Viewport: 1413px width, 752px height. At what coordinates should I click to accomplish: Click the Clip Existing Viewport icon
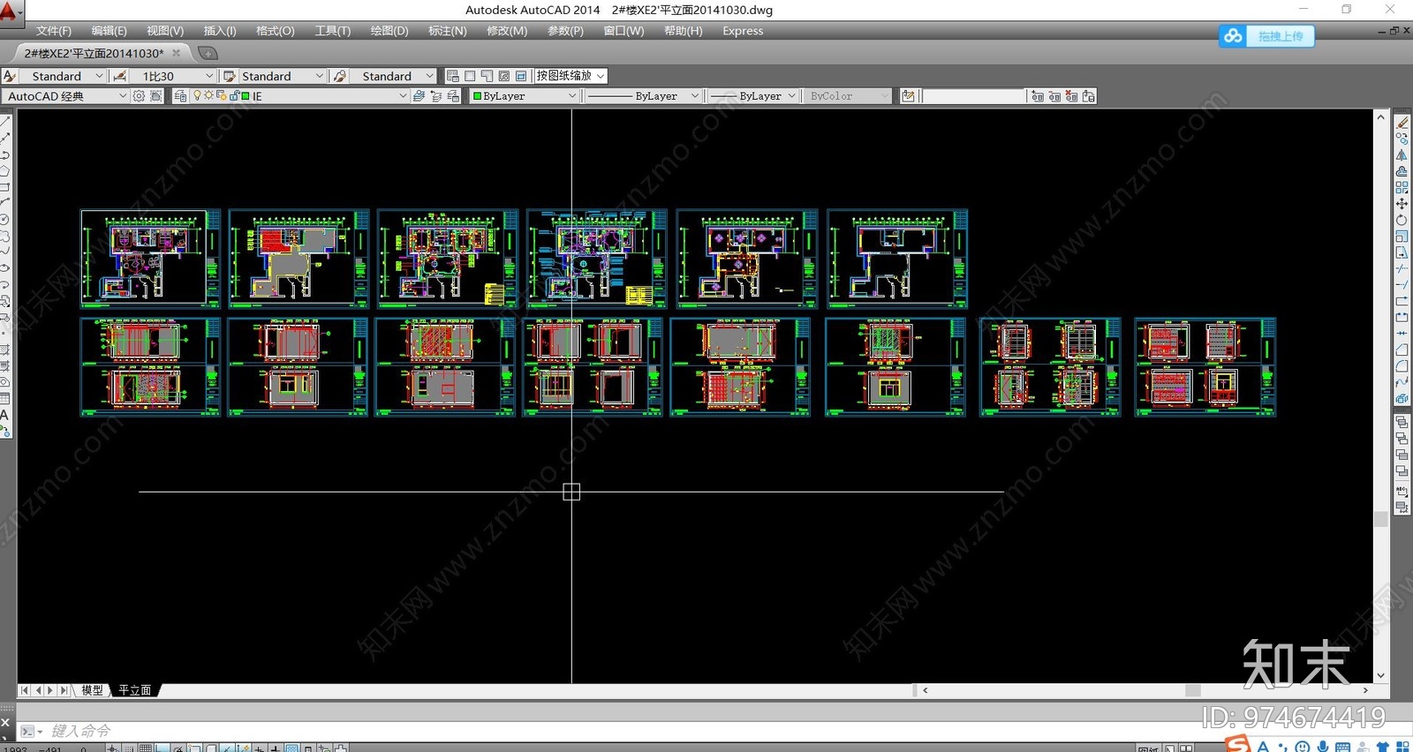coord(521,76)
